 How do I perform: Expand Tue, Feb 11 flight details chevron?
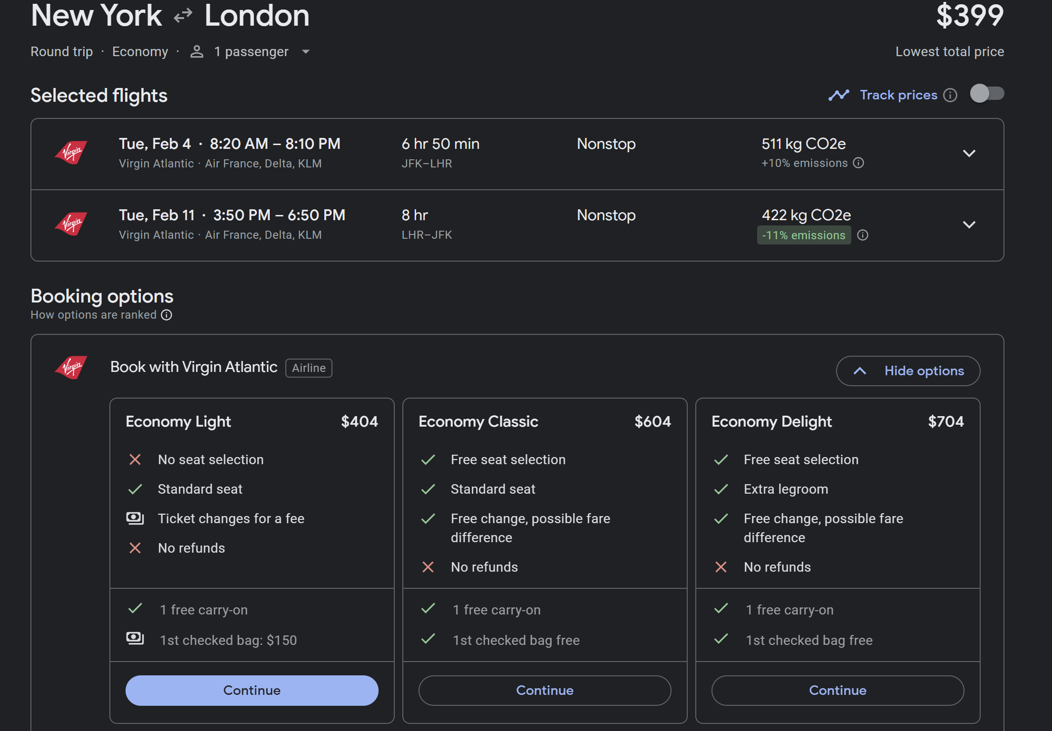pos(969,224)
